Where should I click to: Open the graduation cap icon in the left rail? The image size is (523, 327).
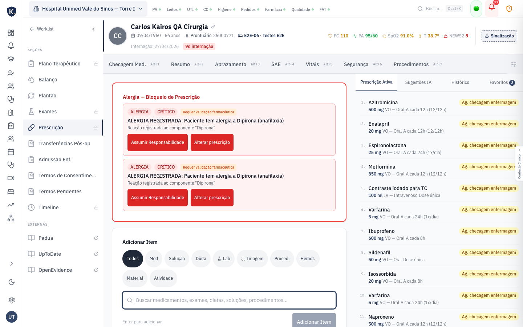[11, 59]
